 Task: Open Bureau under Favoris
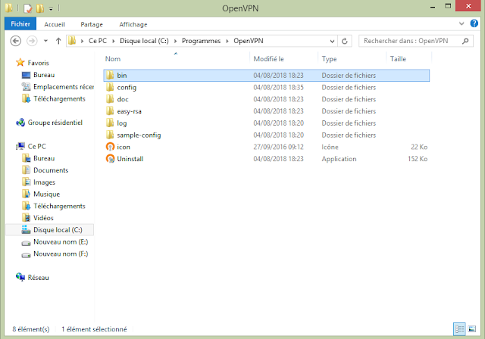point(44,75)
